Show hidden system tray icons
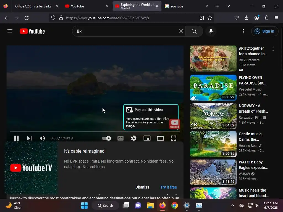Viewport: 283px width, 212px height. click(233, 205)
